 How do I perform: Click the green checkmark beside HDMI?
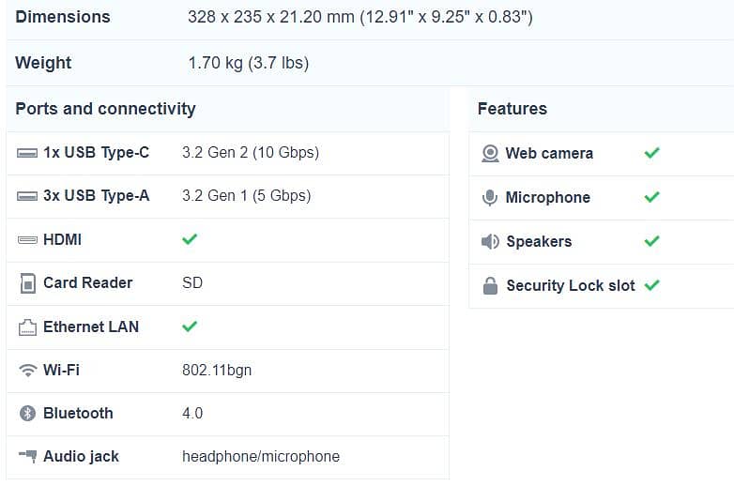[190, 239]
